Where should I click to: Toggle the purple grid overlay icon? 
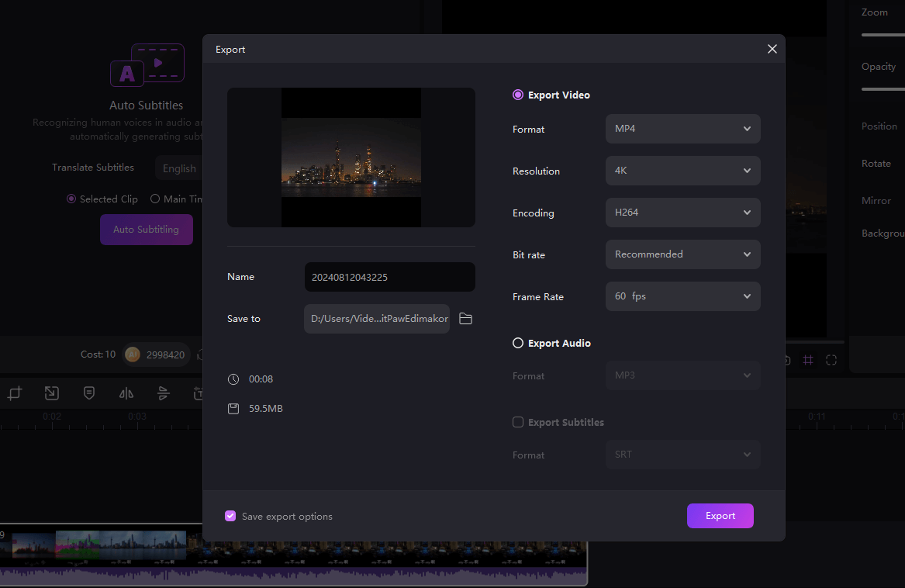point(808,360)
